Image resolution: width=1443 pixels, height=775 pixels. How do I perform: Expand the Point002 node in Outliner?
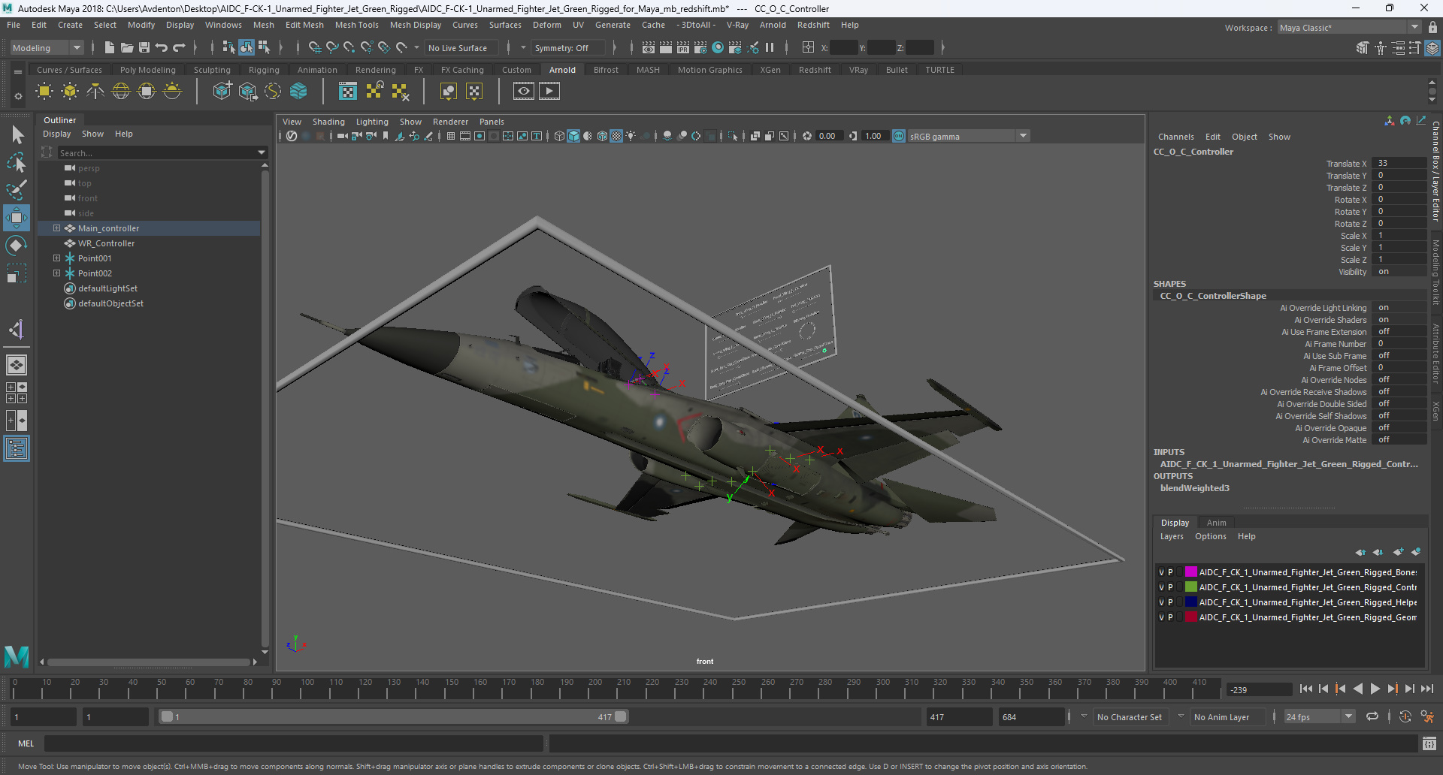tap(56, 273)
